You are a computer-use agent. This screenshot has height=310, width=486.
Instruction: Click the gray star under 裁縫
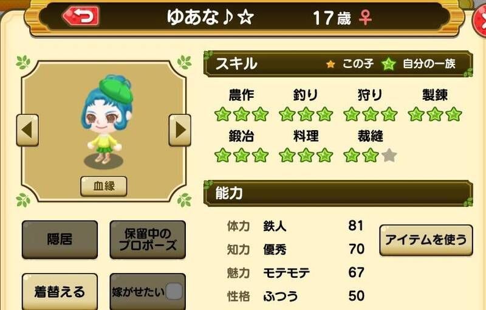[389, 156]
